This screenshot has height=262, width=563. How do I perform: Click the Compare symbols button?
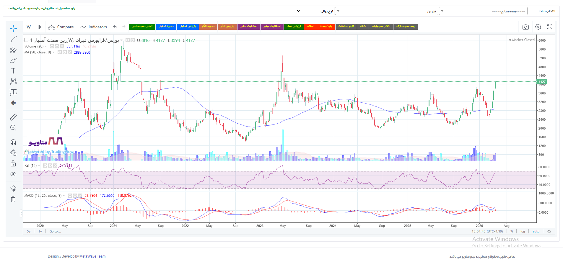coord(61,27)
